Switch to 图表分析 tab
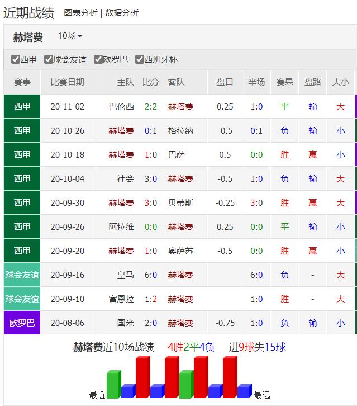Image resolution: width=357 pixels, height=406 pixels. pyautogui.click(x=80, y=12)
